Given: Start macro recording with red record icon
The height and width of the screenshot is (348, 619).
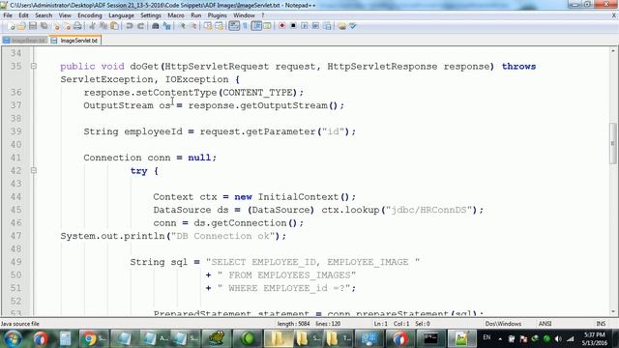Looking at the screenshot, I should [x=281, y=26].
